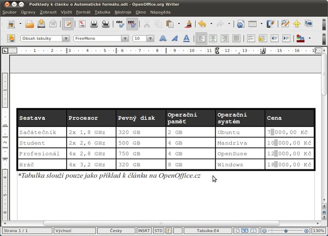The image size is (328, 236).
Task: Click the Paste clipboard icon
Action: [170, 24]
